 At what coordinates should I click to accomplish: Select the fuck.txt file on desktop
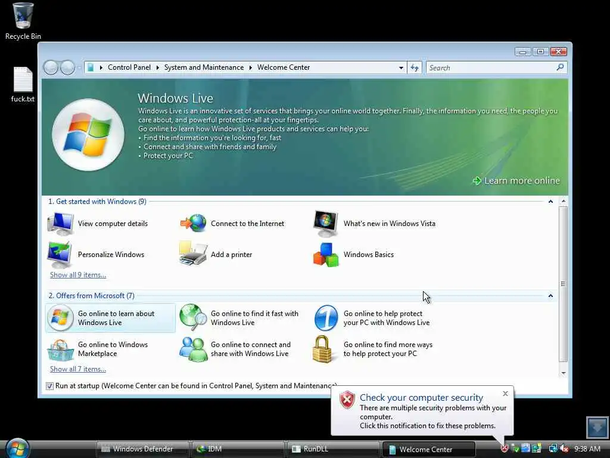[23, 85]
